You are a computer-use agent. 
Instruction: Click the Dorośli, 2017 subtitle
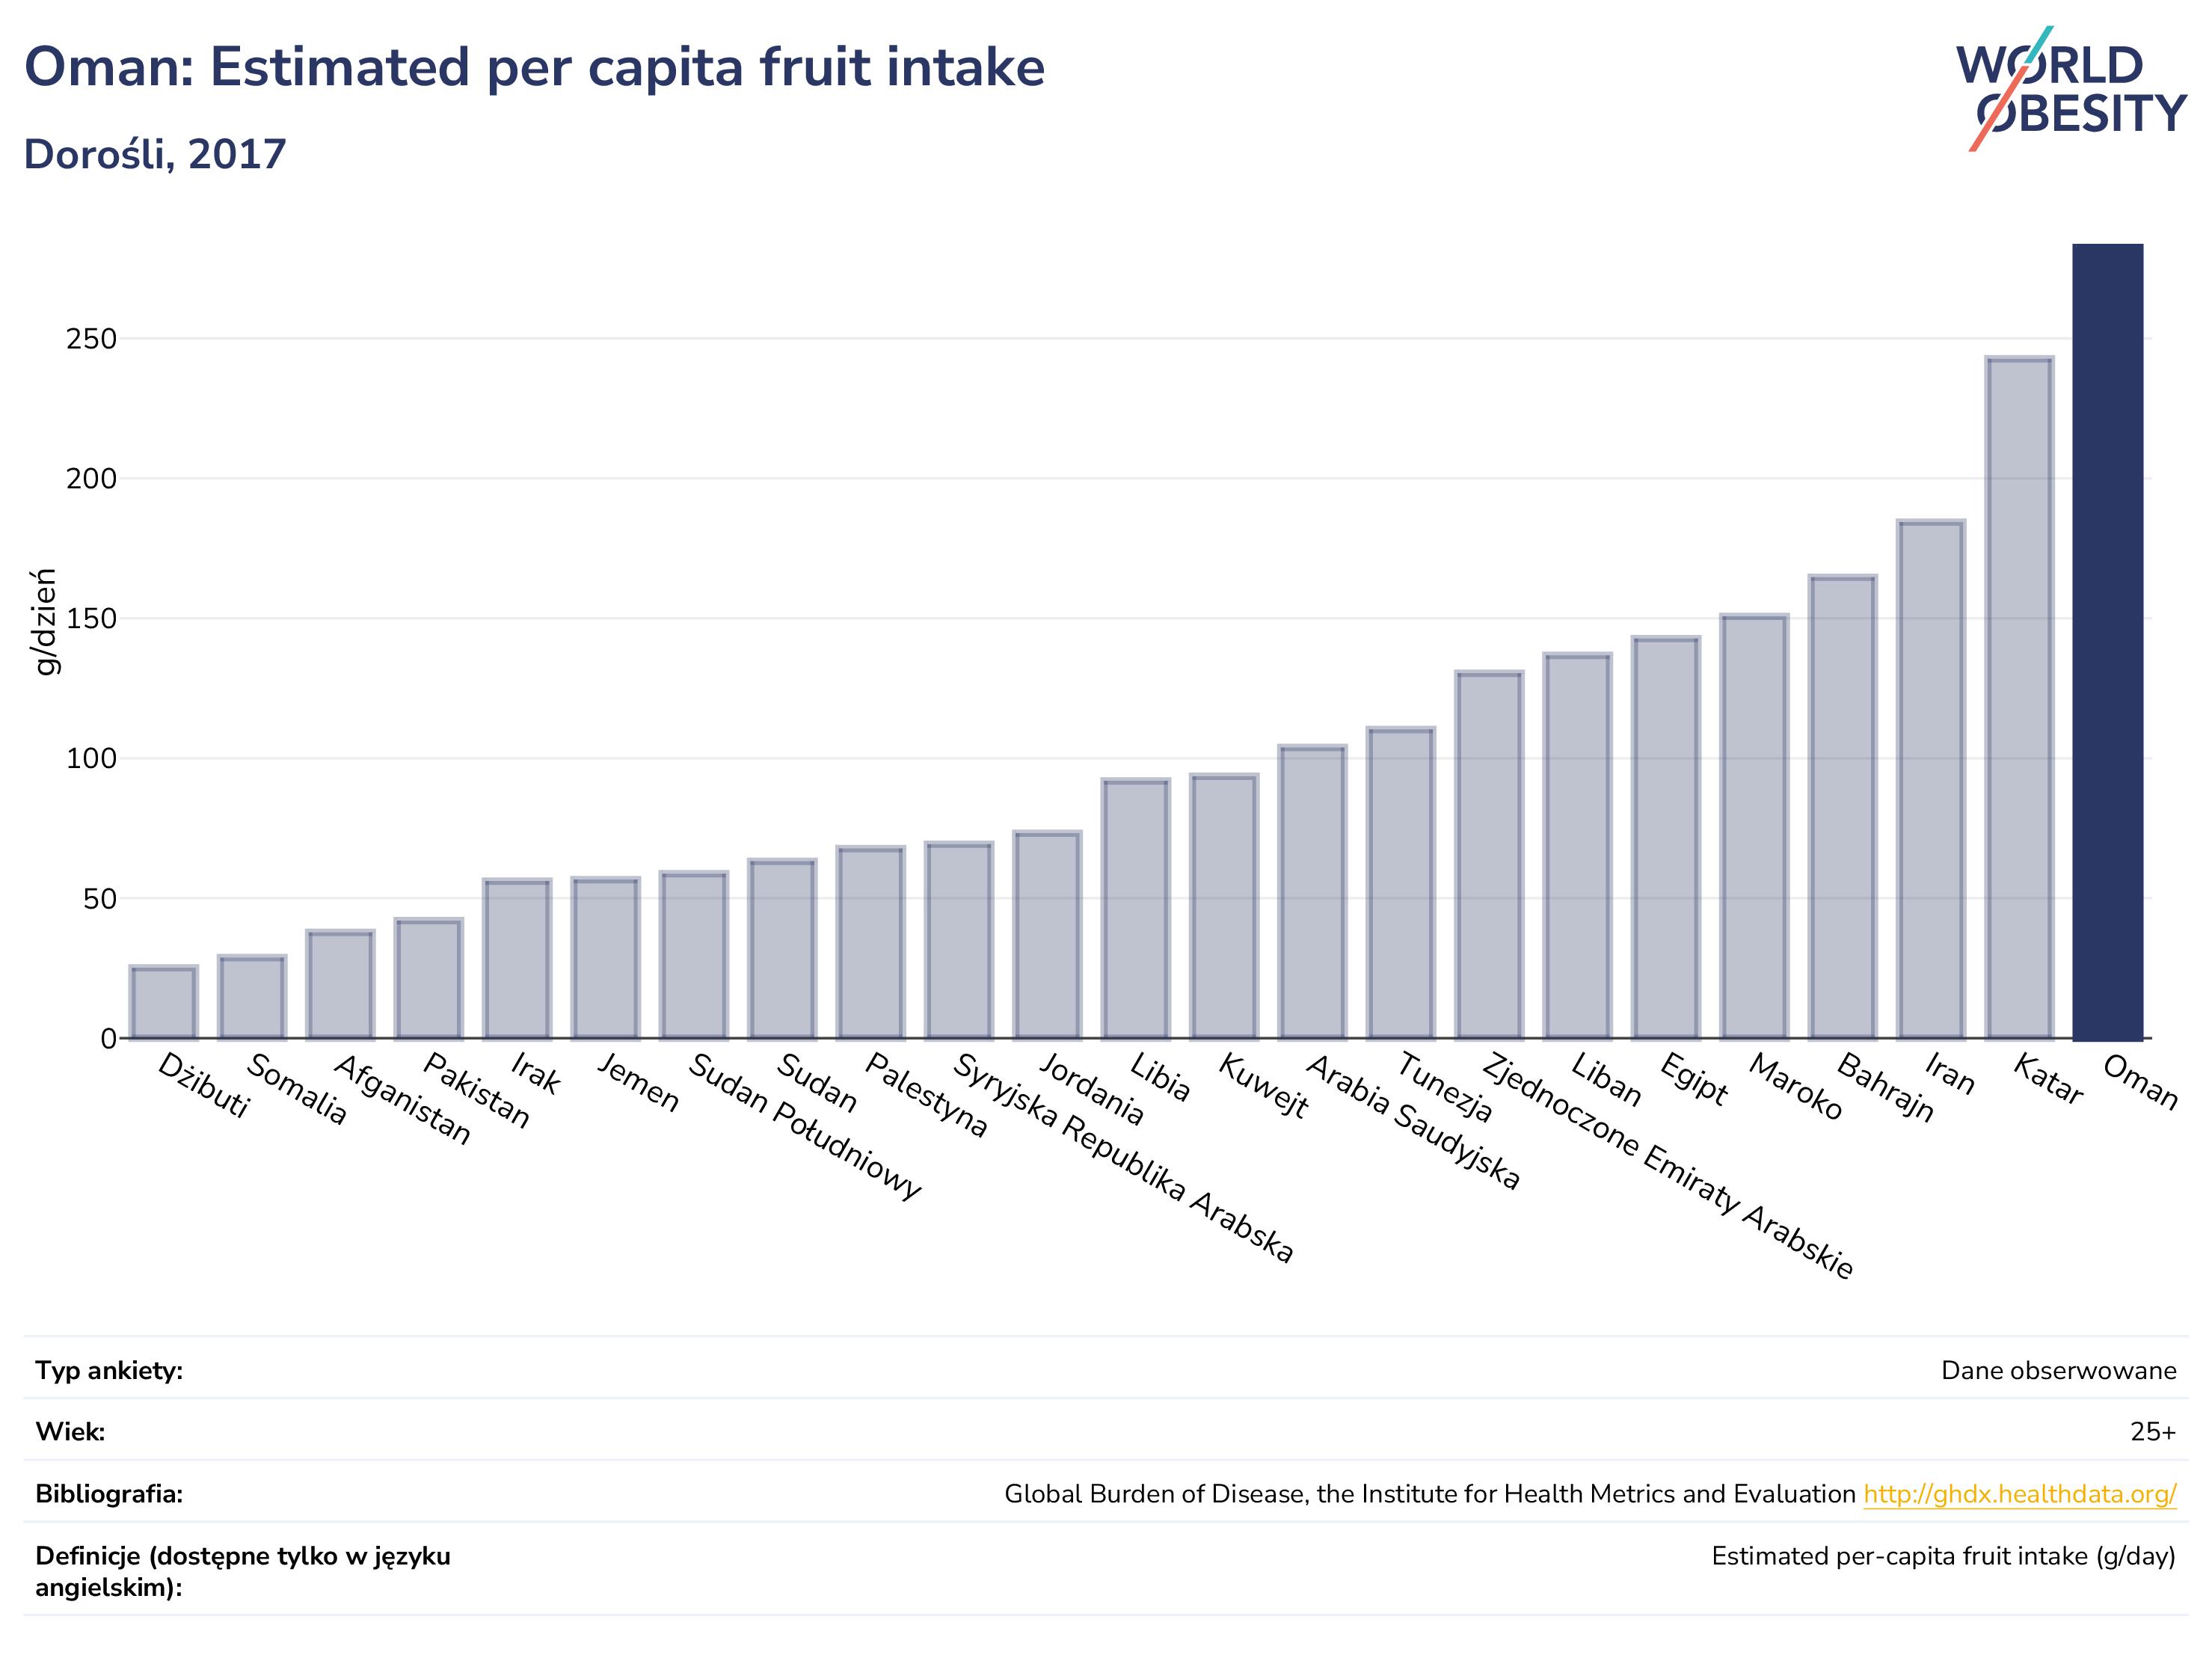[x=155, y=154]
